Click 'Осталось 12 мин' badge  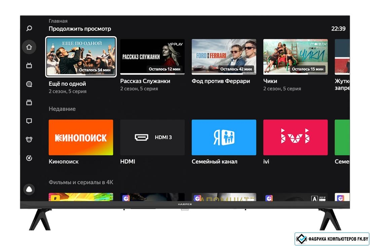click(164, 69)
